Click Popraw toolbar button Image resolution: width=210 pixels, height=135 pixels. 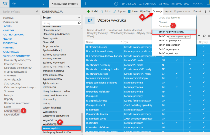click(119, 11)
